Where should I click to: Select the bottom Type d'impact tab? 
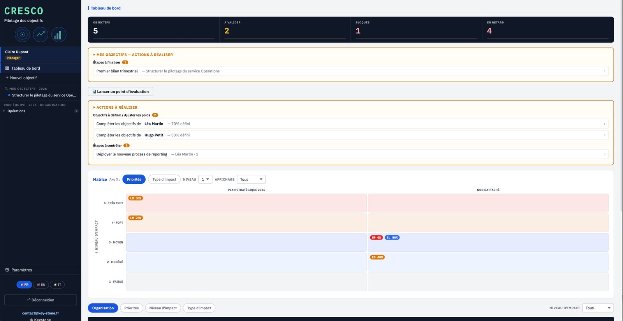(199, 308)
